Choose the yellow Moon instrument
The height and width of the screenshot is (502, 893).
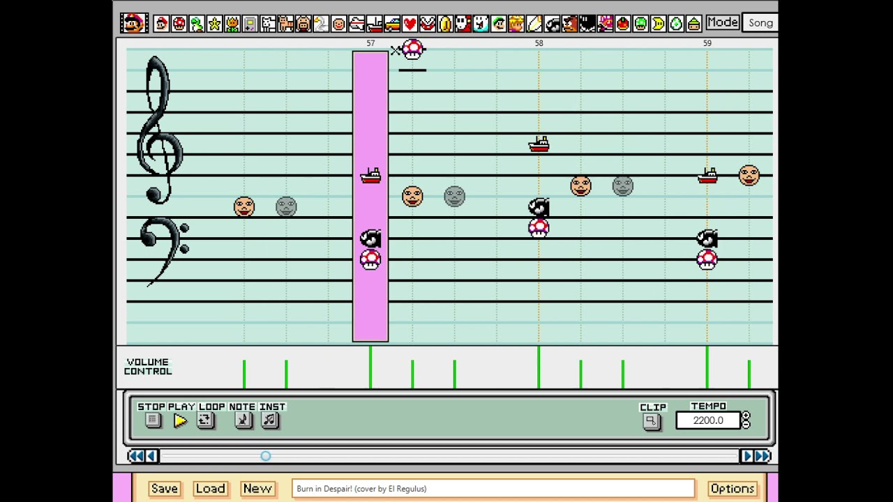659,24
